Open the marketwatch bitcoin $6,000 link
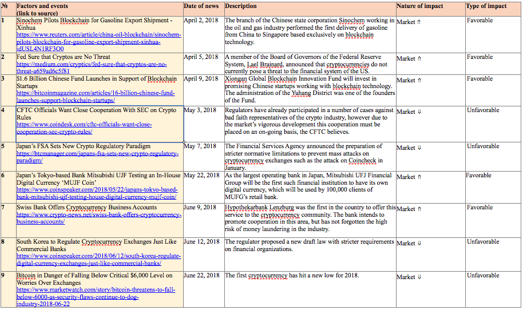Image resolution: width=523 pixels, height=310 pixels. point(96,297)
